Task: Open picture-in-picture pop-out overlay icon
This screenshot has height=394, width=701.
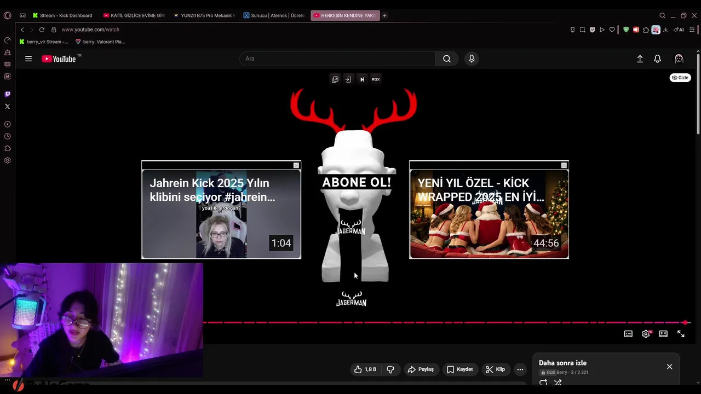Action: coord(335,79)
